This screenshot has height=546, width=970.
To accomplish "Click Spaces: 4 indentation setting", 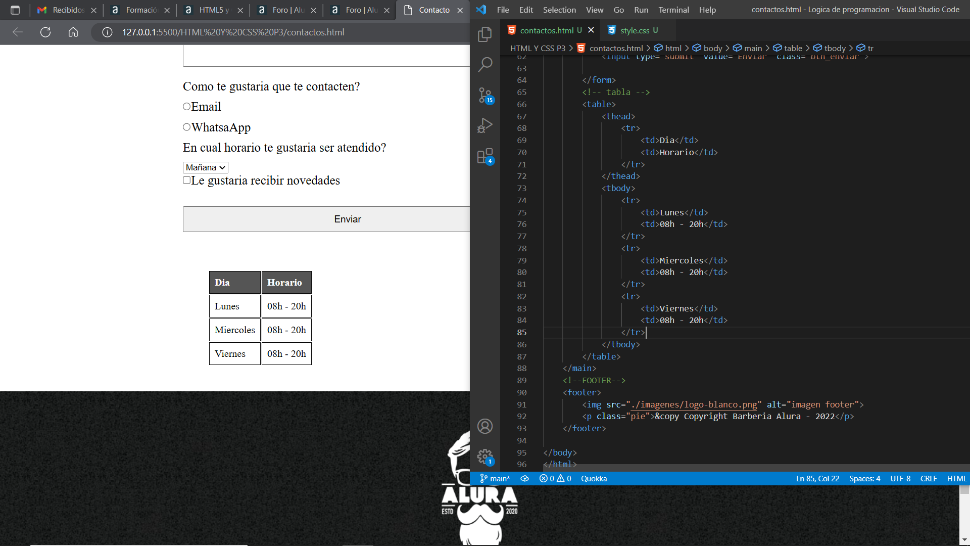I will click(x=864, y=478).
